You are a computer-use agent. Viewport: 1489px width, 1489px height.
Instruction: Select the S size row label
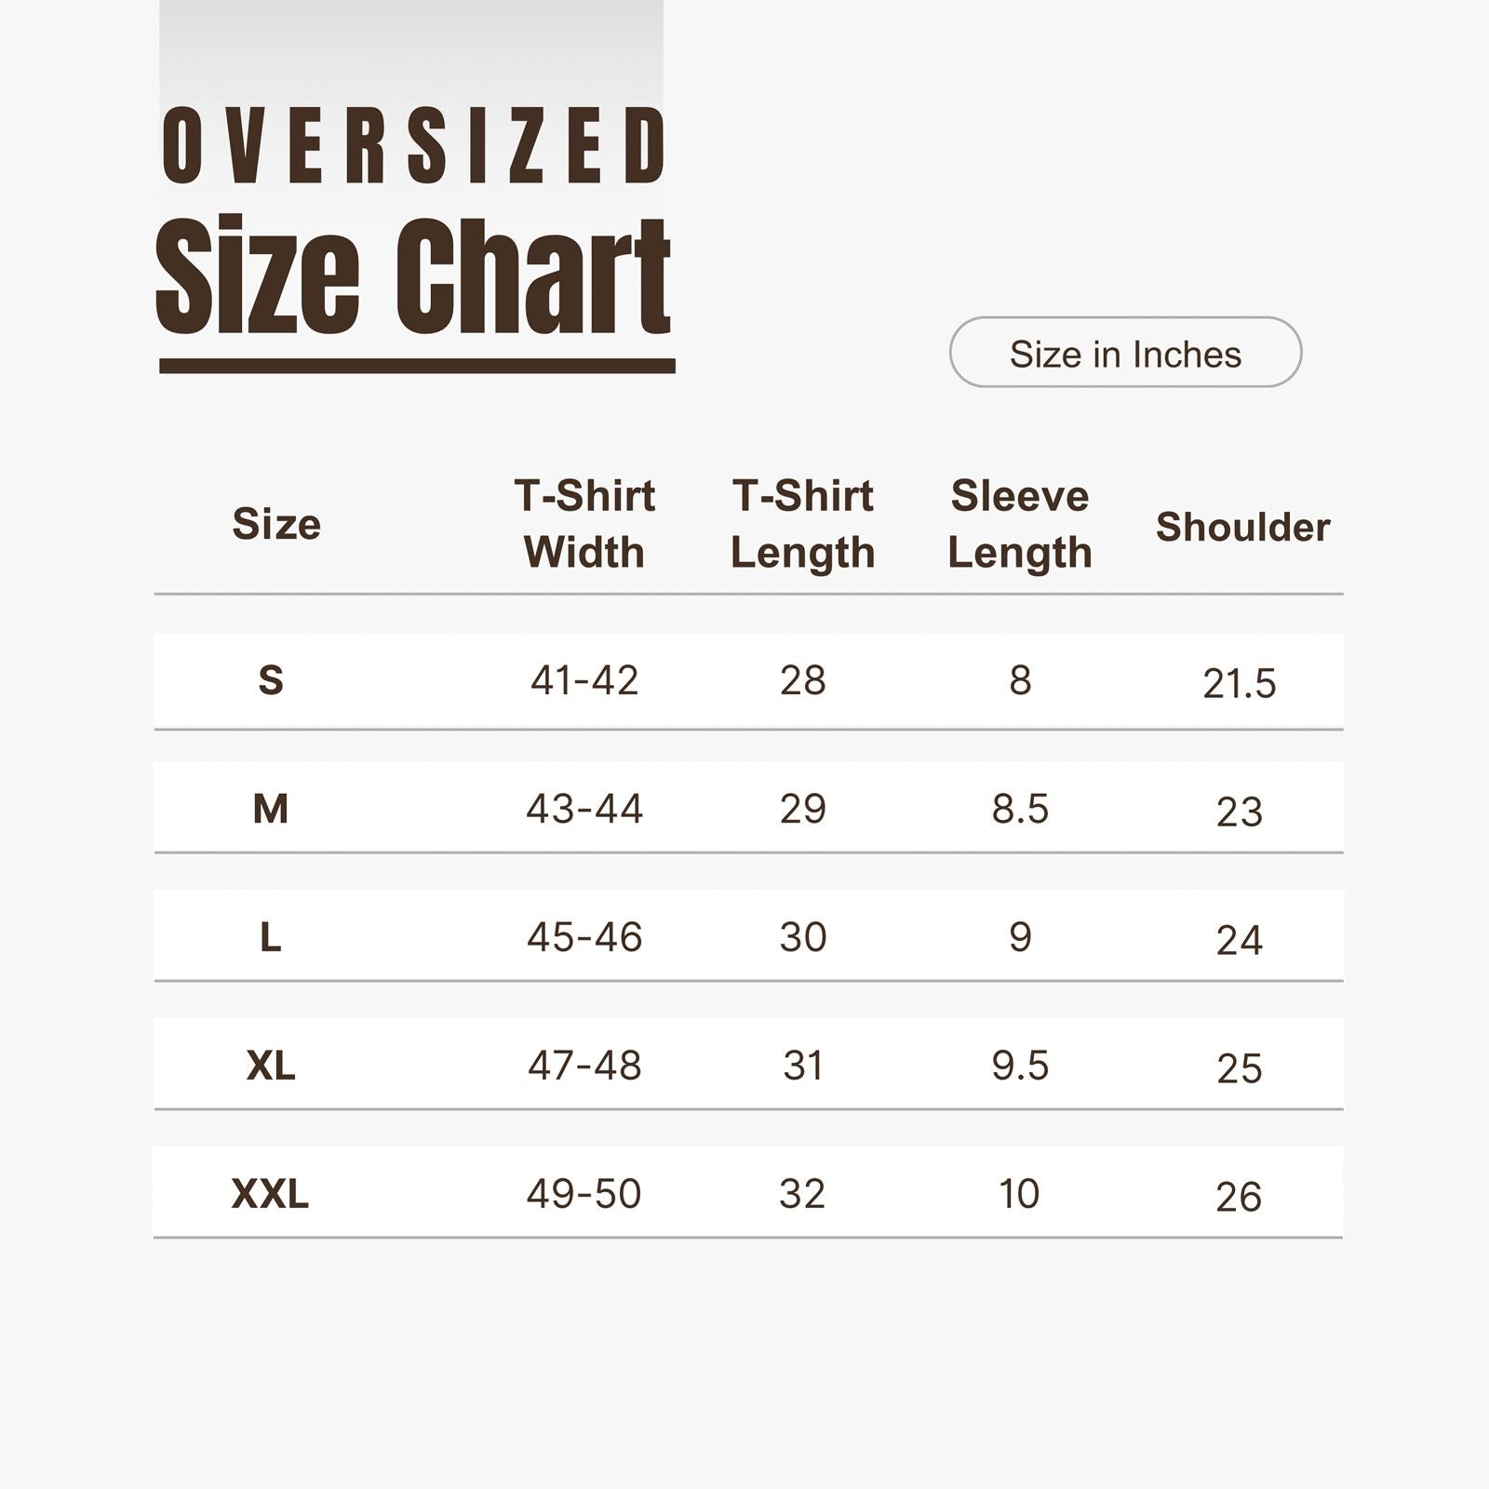(271, 680)
